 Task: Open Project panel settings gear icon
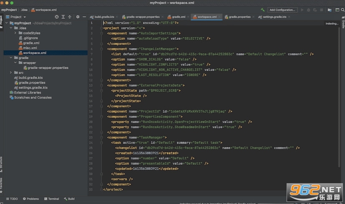tap(78, 17)
